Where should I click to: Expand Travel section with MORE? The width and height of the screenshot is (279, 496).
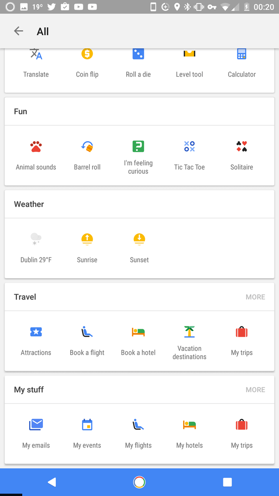pyautogui.click(x=255, y=297)
